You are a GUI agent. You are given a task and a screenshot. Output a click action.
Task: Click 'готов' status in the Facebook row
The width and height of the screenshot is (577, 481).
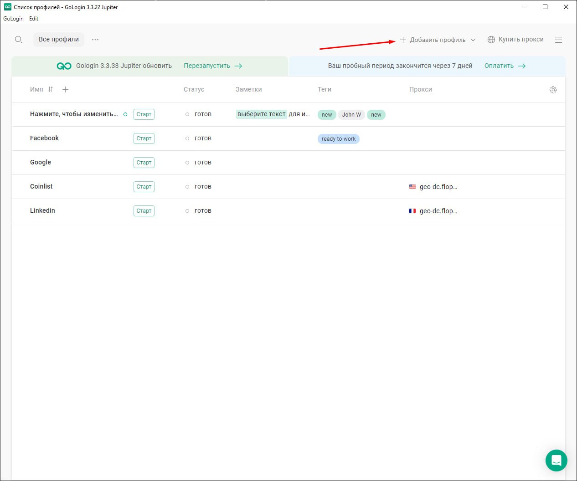pyautogui.click(x=203, y=138)
